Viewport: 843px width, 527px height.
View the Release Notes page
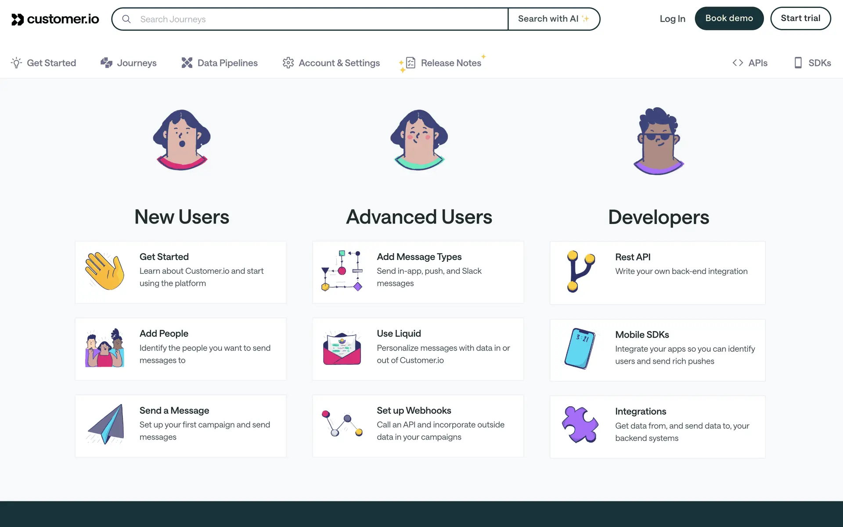(443, 63)
